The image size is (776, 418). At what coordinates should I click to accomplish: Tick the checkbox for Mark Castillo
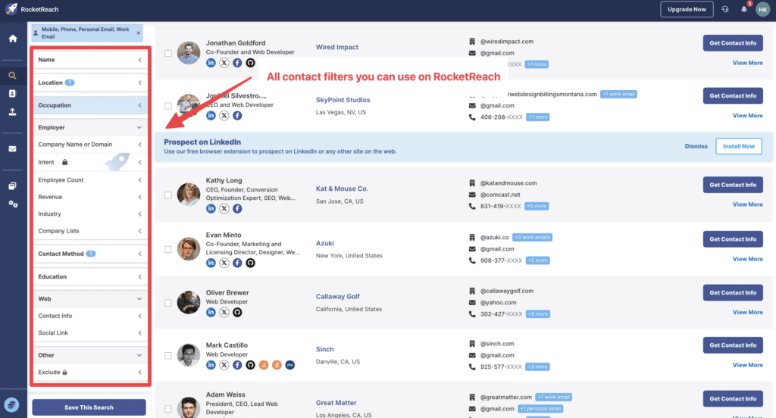[x=168, y=356]
